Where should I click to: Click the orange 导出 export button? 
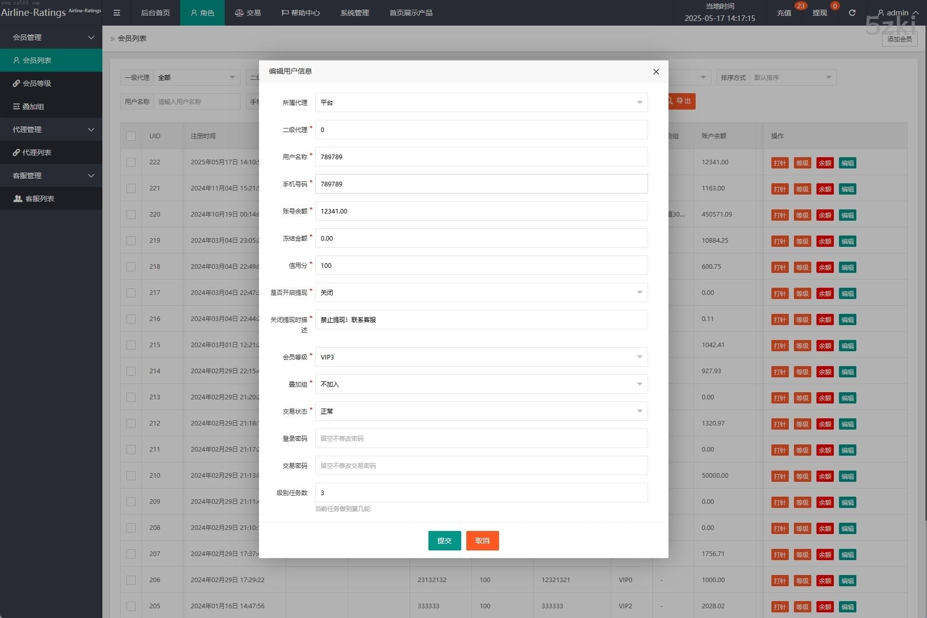[x=681, y=101]
